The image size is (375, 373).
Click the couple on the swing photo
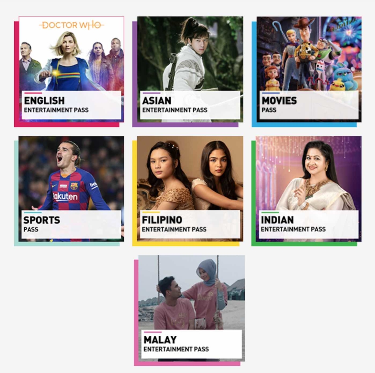pos(192,293)
